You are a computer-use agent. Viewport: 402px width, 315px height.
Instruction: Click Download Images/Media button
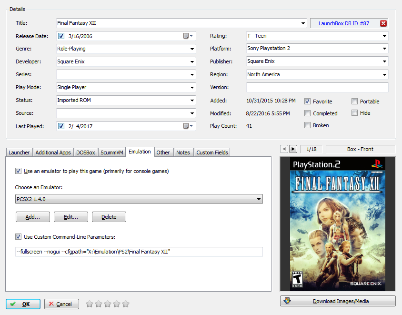click(x=338, y=301)
